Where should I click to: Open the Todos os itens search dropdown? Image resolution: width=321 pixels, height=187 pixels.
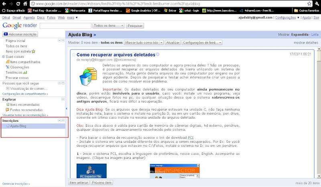coord(108,26)
